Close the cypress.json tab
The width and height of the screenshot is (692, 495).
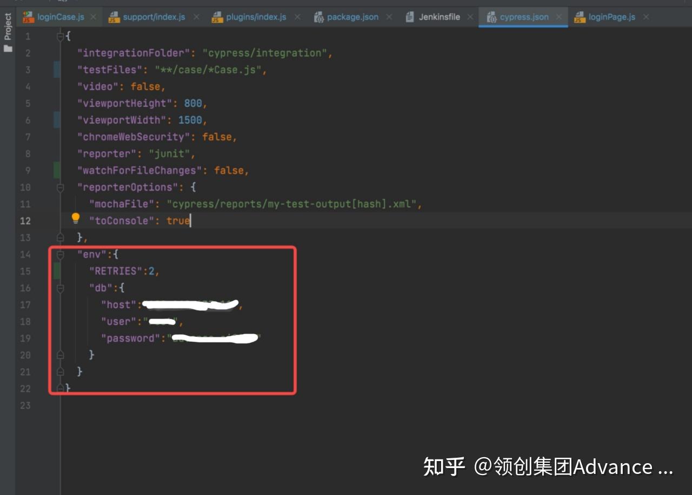560,17
